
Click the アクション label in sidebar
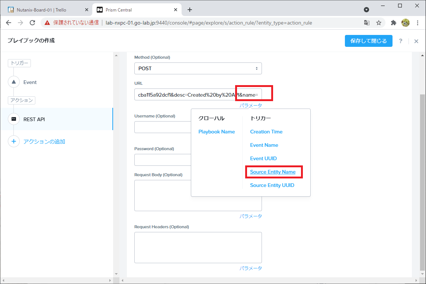pyautogui.click(x=22, y=100)
